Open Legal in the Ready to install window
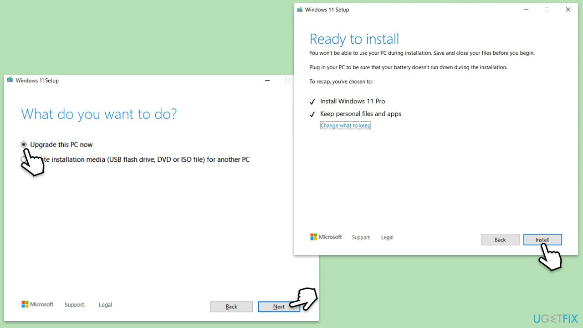 pyautogui.click(x=387, y=237)
